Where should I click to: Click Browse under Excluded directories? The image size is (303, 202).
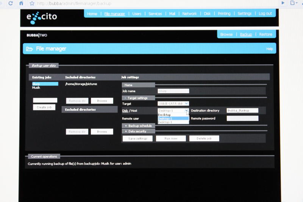point(102,132)
